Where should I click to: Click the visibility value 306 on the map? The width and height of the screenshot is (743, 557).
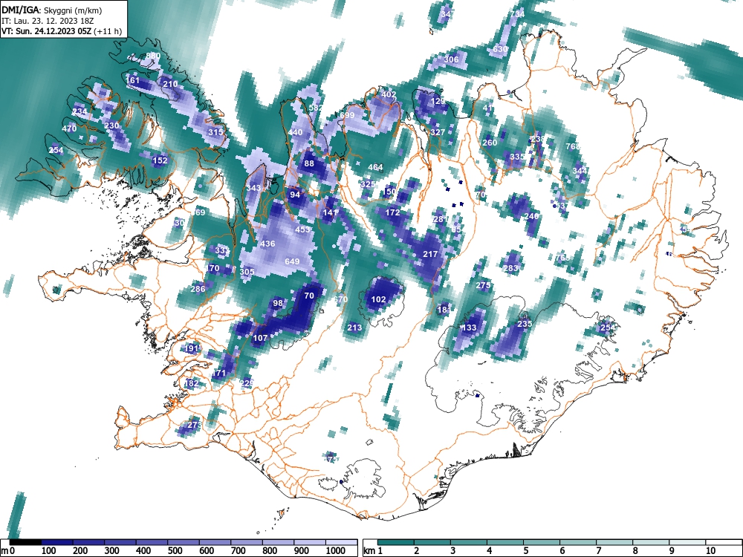tap(451, 59)
